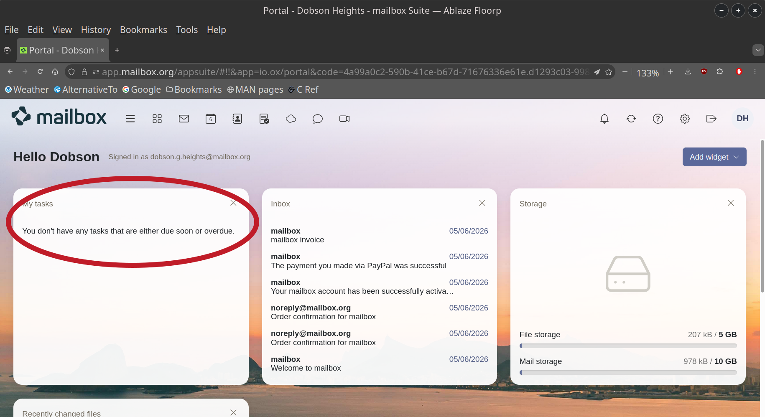
Task: Open the Welcome to mailbox email
Action: 379,364
